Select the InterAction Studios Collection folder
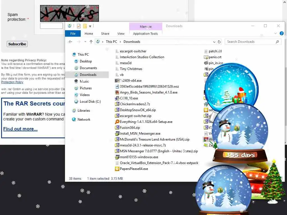This screenshot has height=215, width=287. pyautogui.click(x=140, y=57)
